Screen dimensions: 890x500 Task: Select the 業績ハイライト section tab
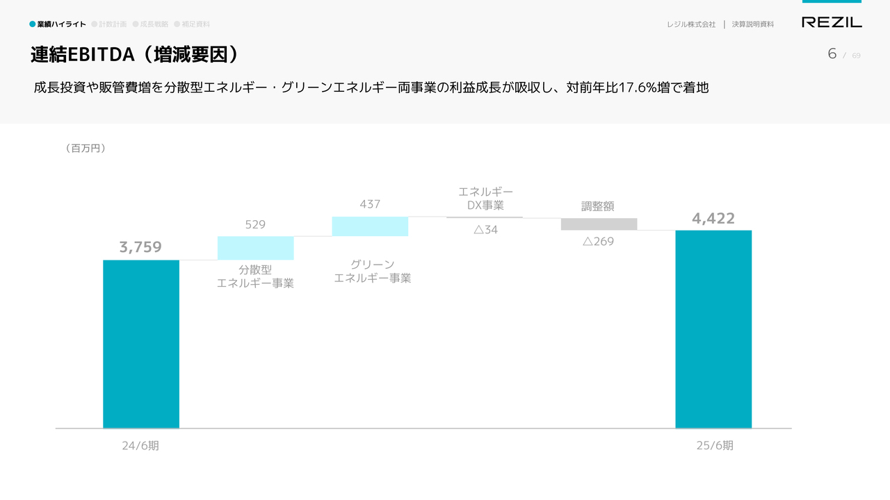click(62, 24)
